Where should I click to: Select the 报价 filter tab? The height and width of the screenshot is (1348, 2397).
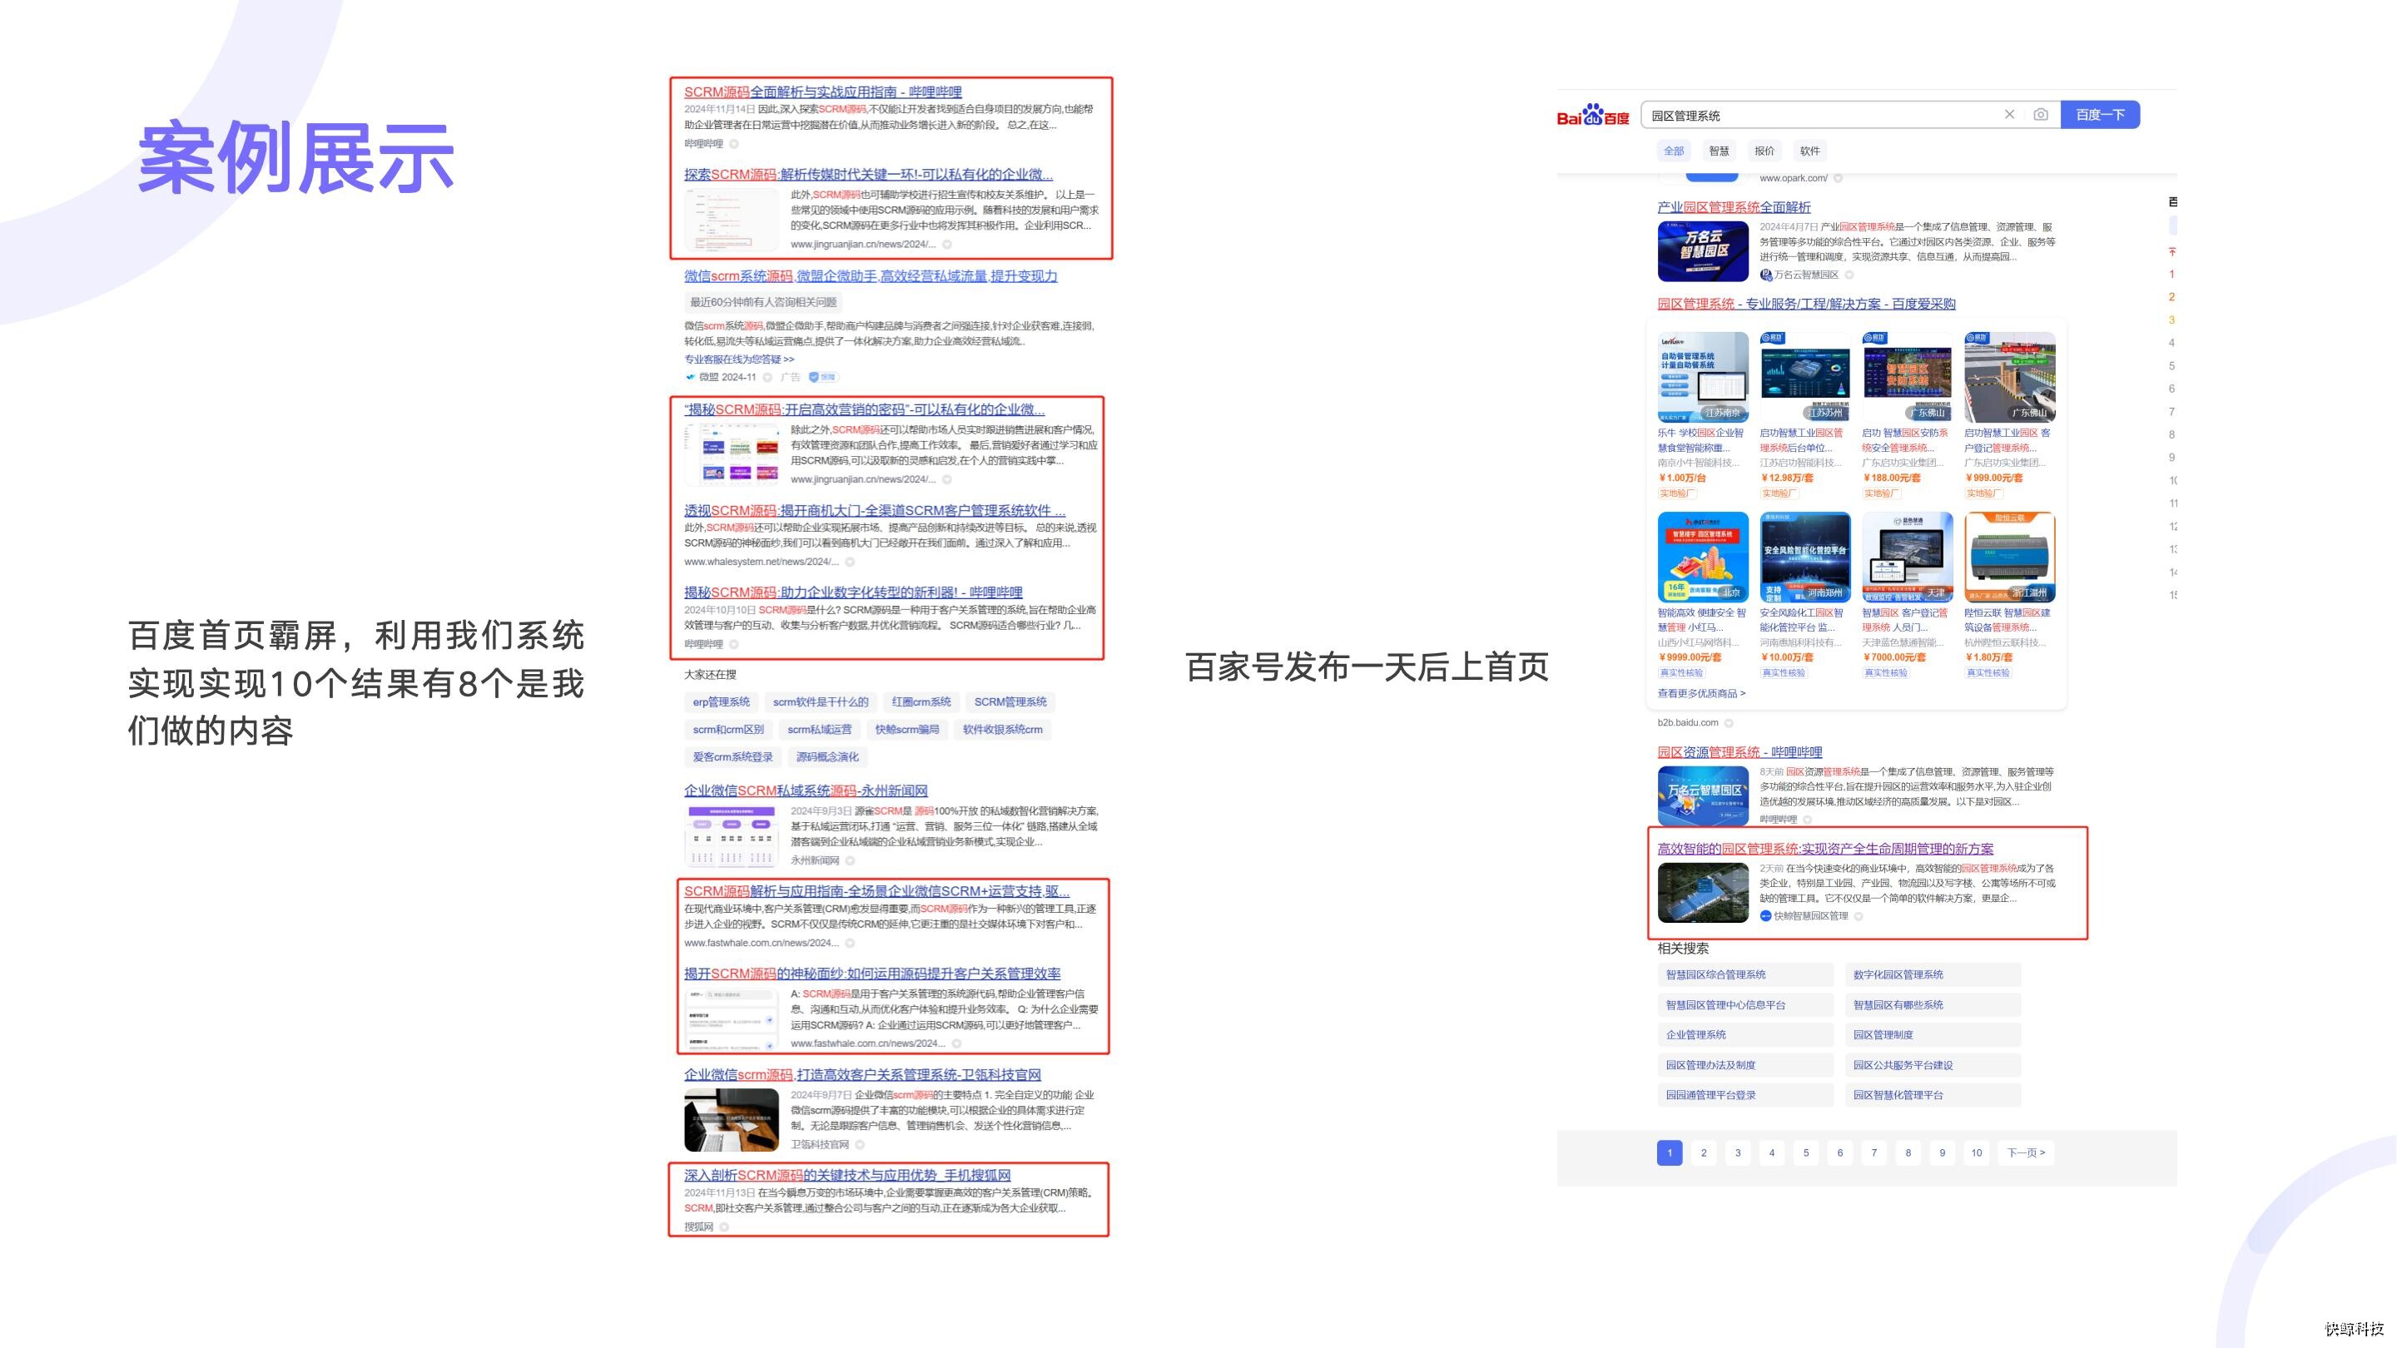point(1764,151)
